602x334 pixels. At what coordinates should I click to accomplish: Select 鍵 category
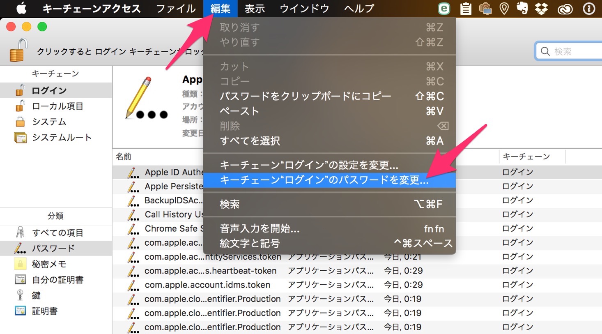[56, 295]
